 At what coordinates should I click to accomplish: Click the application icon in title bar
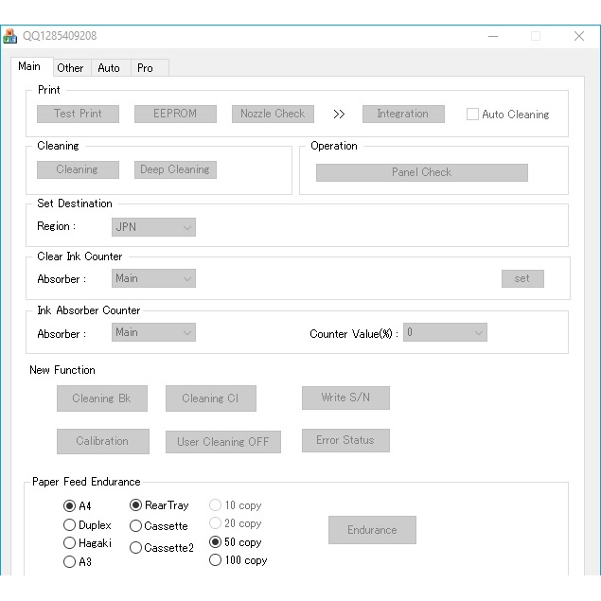coord(10,36)
